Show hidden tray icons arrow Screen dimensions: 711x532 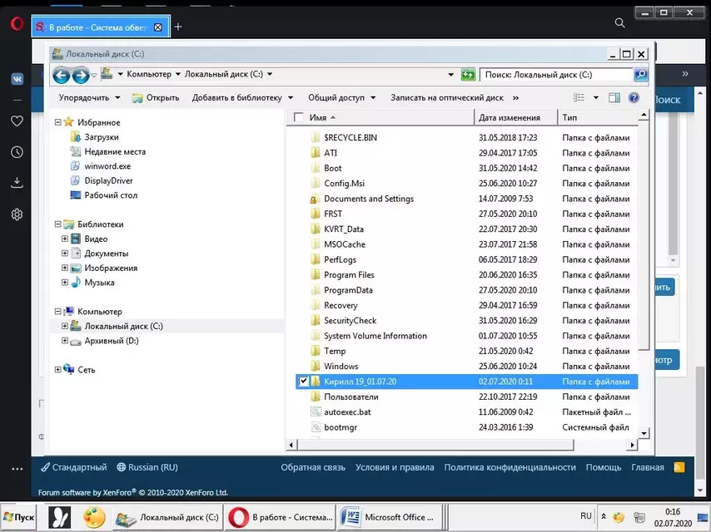pyautogui.click(x=604, y=516)
